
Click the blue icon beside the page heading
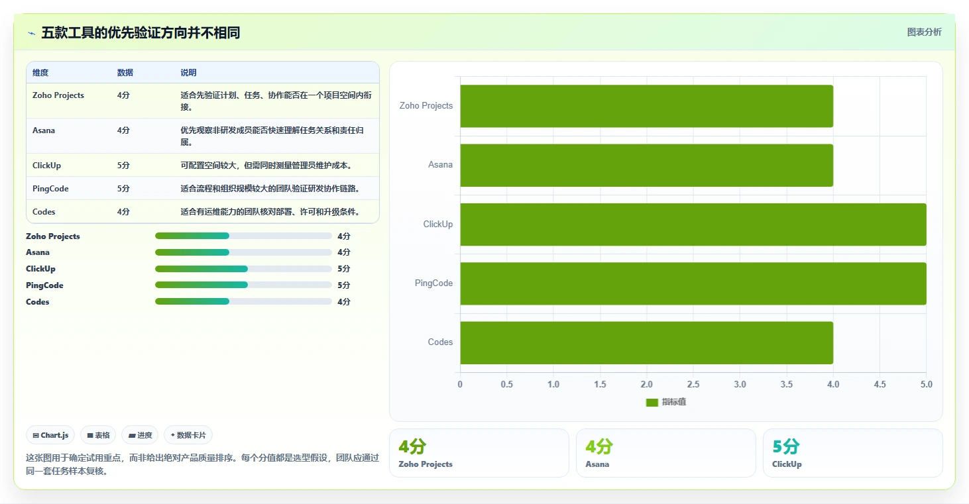pos(31,33)
